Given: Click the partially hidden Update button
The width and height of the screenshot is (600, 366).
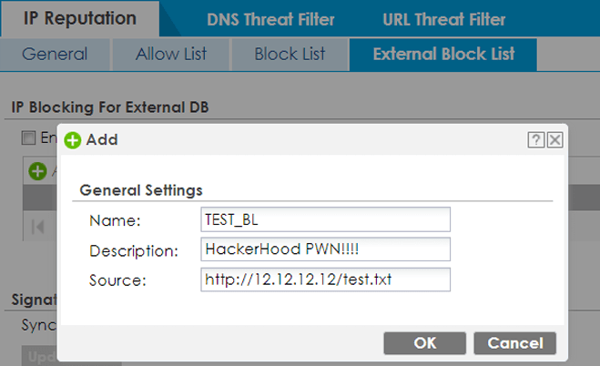Looking at the screenshot, I should [38, 356].
